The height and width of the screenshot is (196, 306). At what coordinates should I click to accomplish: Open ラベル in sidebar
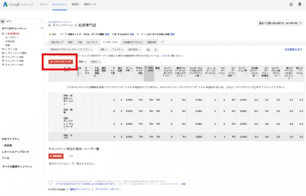pos(6,158)
